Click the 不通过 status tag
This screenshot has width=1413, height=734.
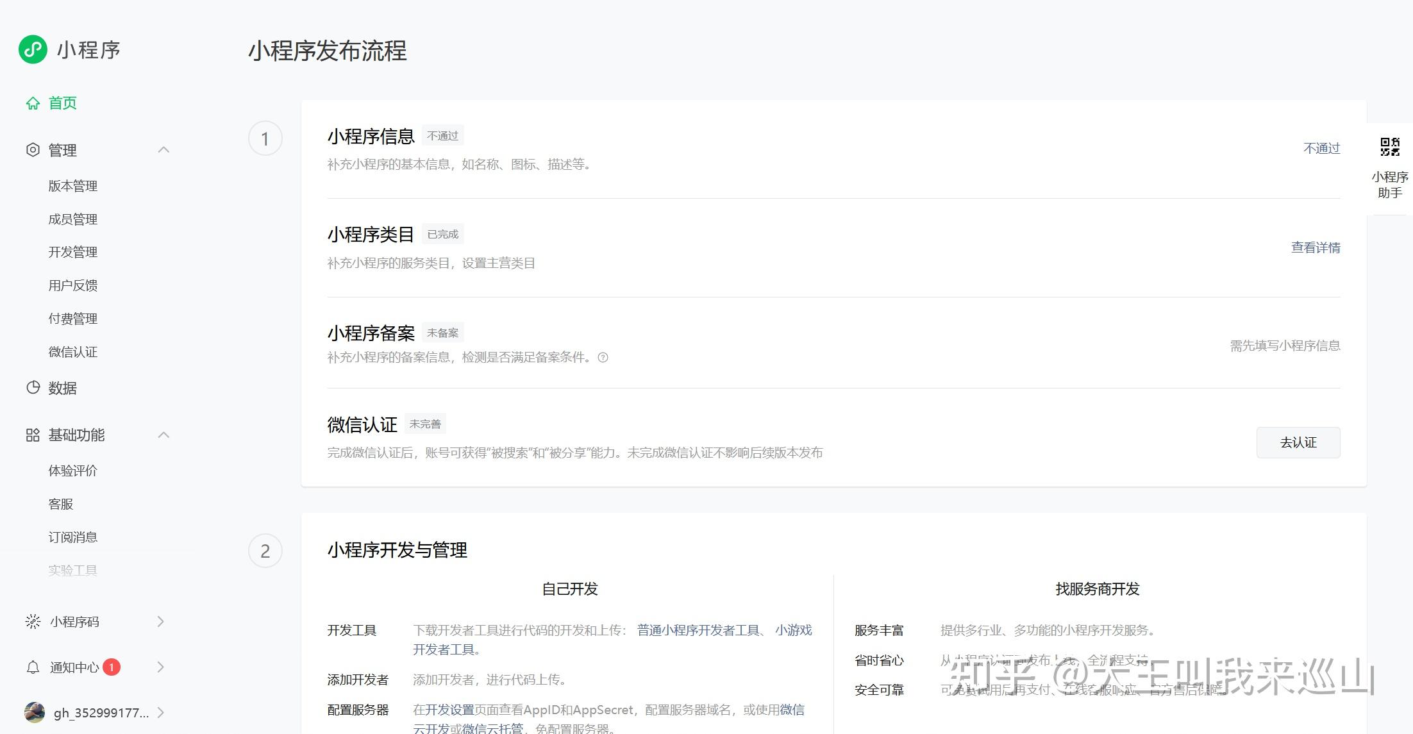pos(443,136)
